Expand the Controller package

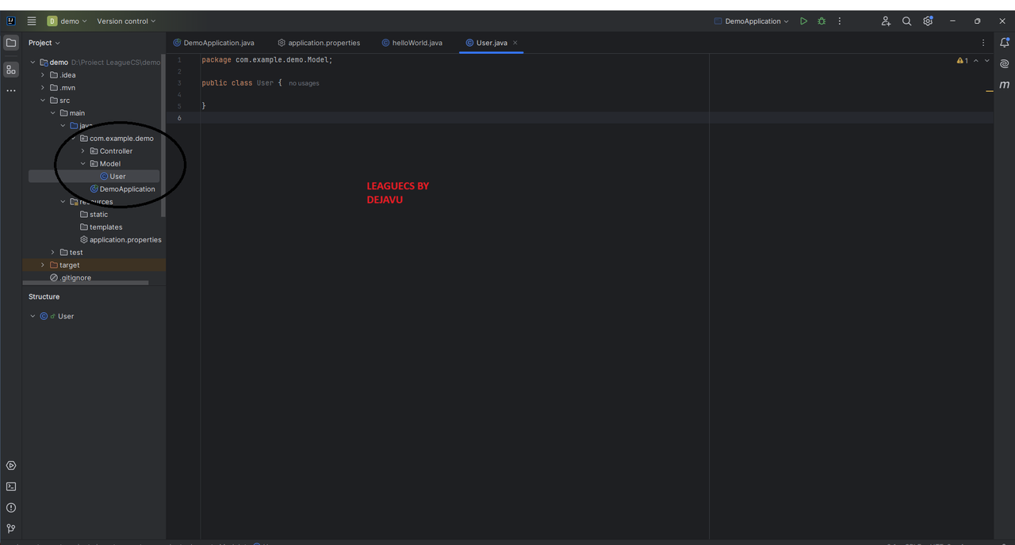(82, 151)
